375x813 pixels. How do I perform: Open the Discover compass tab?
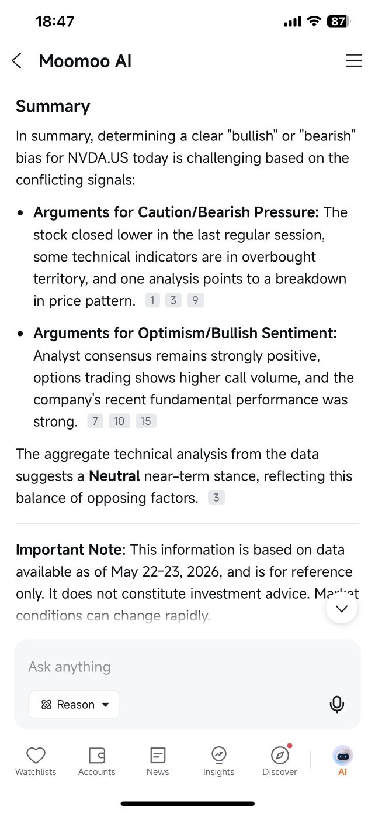(x=280, y=761)
